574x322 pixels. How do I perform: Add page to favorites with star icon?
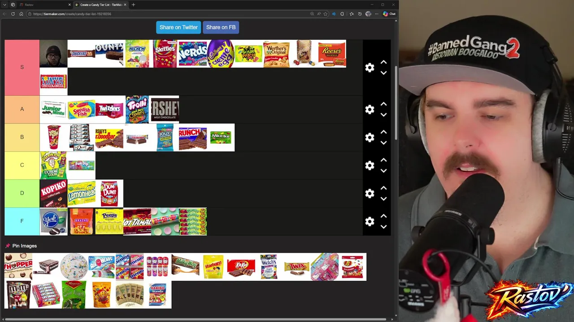pos(326,14)
